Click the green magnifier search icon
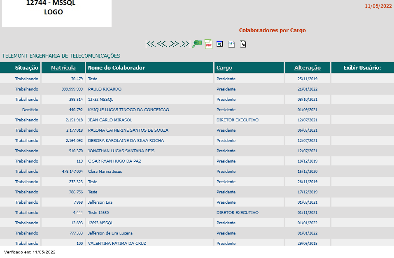 point(197,44)
